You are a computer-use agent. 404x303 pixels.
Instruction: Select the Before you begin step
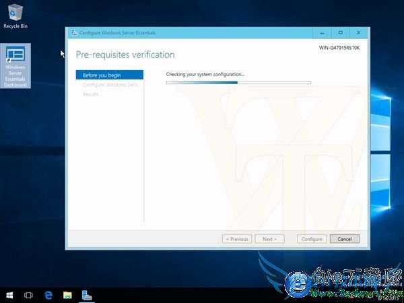click(110, 75)
